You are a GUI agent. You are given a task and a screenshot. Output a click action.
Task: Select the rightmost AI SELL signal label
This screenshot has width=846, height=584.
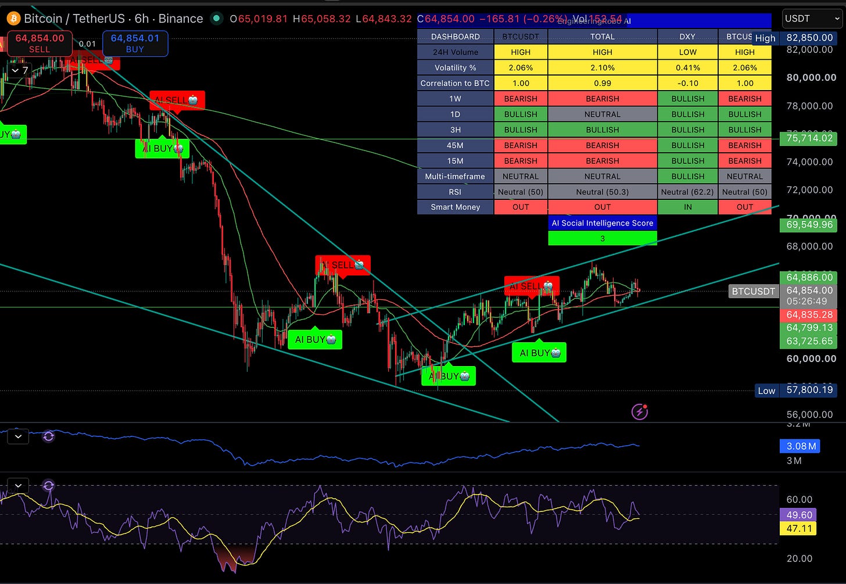(532, 286)
